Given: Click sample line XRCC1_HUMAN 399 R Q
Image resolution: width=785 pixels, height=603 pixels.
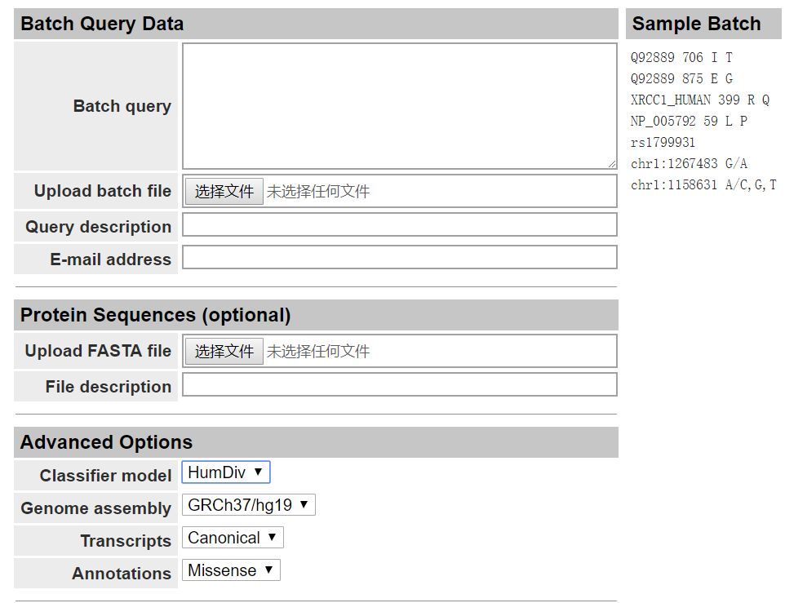Looking at the screenshot, I should tap(699, 100).
